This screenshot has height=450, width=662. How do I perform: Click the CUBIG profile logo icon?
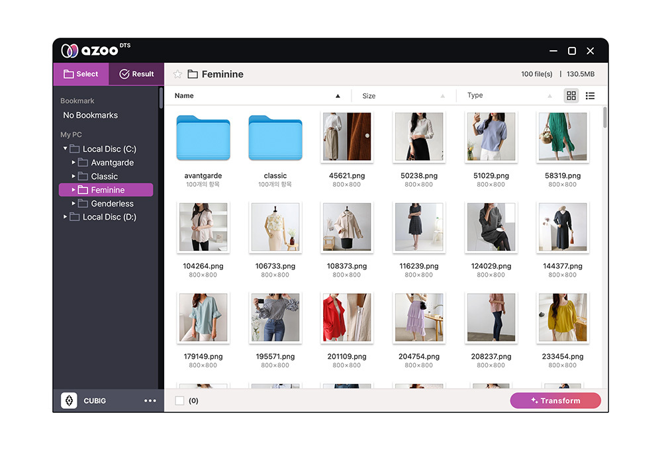click(69, 401)
